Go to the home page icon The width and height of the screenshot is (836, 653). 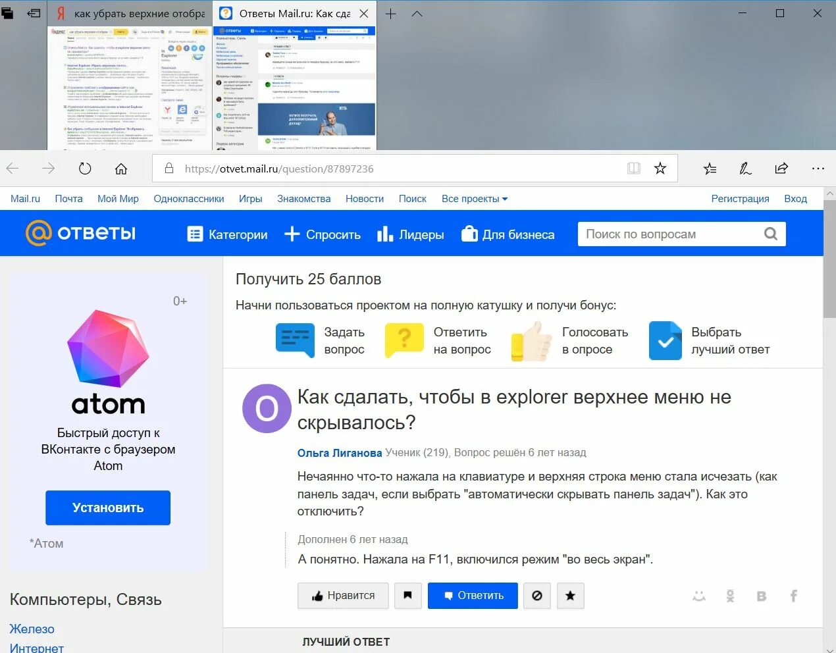(121, 169)
